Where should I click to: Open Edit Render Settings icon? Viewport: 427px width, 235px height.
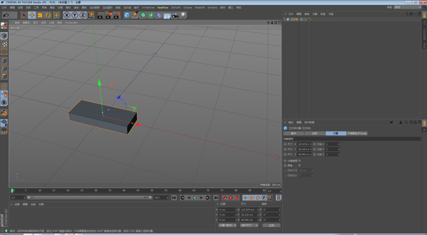[x=117, y=15]
